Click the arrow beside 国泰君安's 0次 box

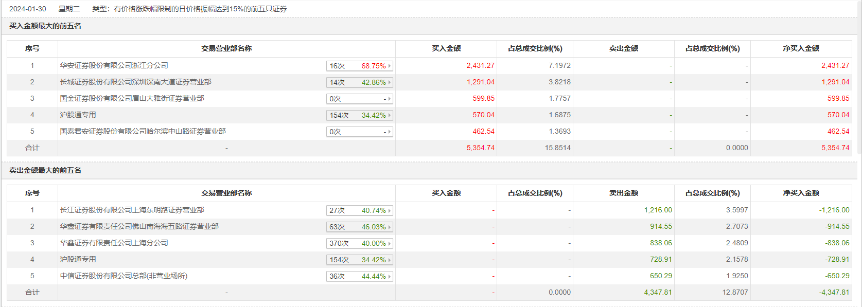click(x=389, y=132)
